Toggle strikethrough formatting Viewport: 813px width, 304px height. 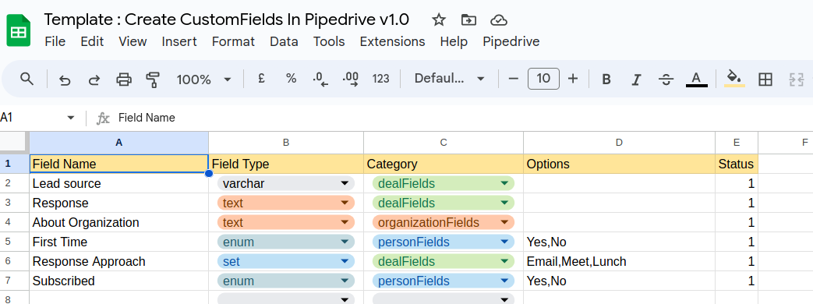click(x=666, y=80)
